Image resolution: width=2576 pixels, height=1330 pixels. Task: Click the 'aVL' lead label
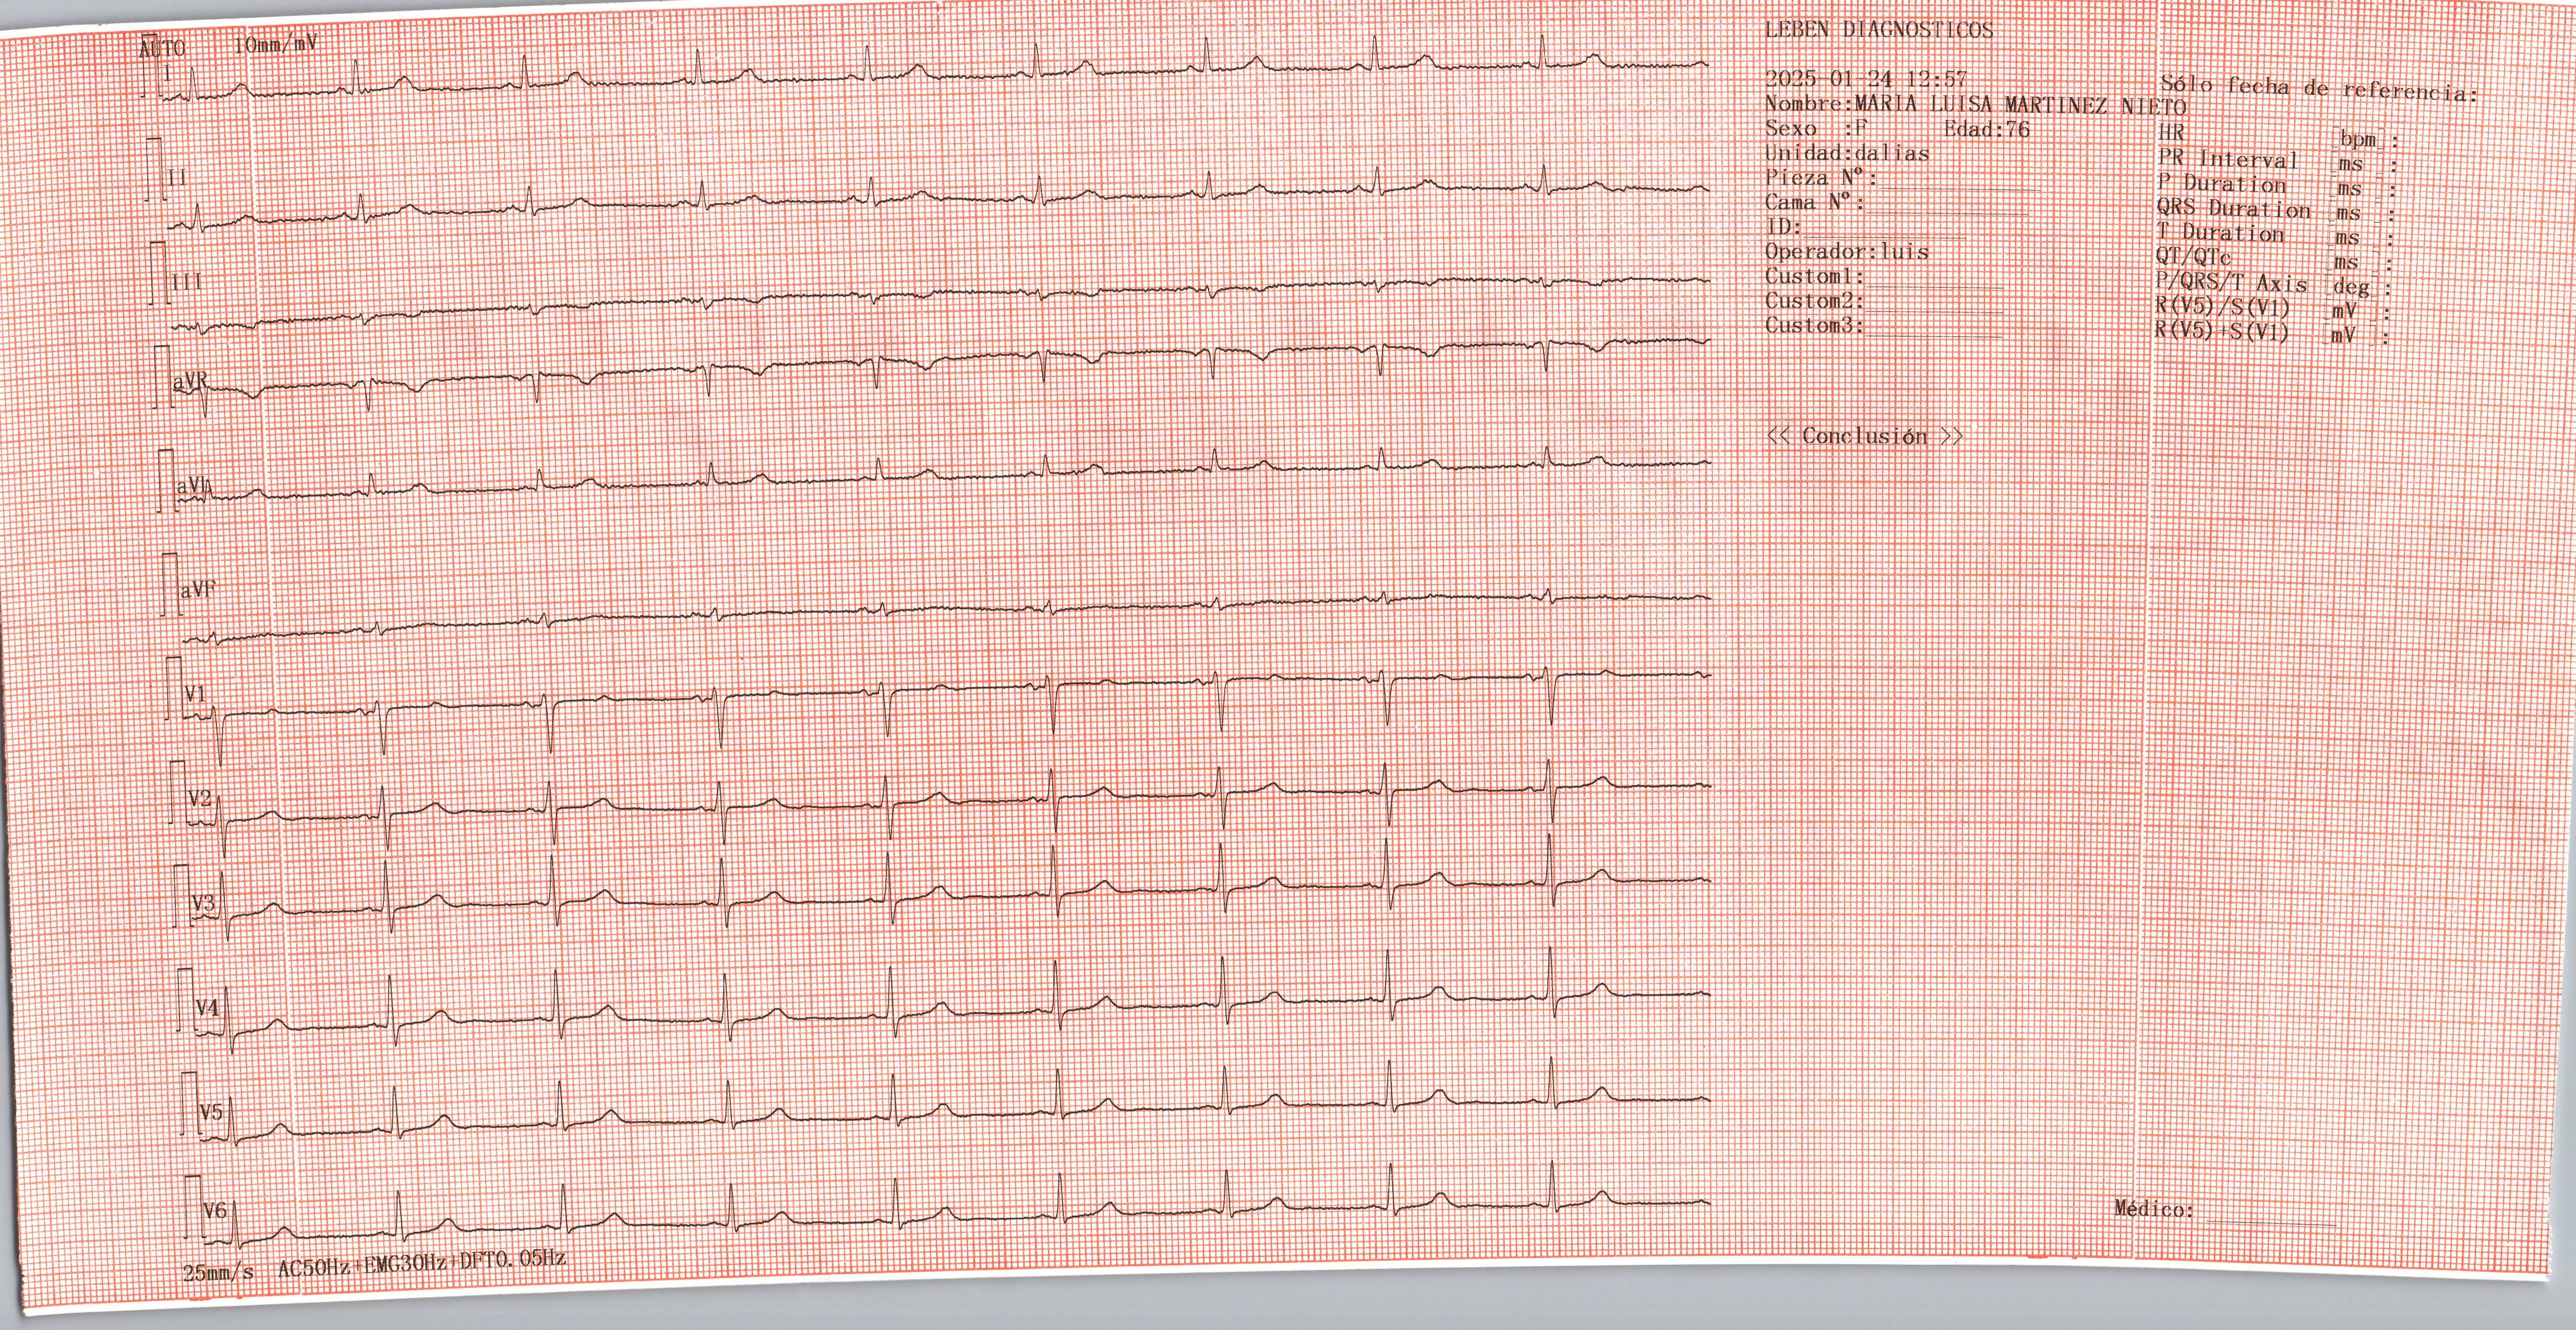(x=195, y=487)
